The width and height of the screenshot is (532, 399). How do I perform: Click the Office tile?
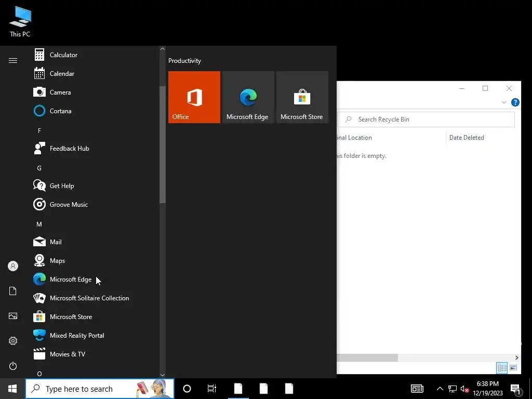coord(194,97)
